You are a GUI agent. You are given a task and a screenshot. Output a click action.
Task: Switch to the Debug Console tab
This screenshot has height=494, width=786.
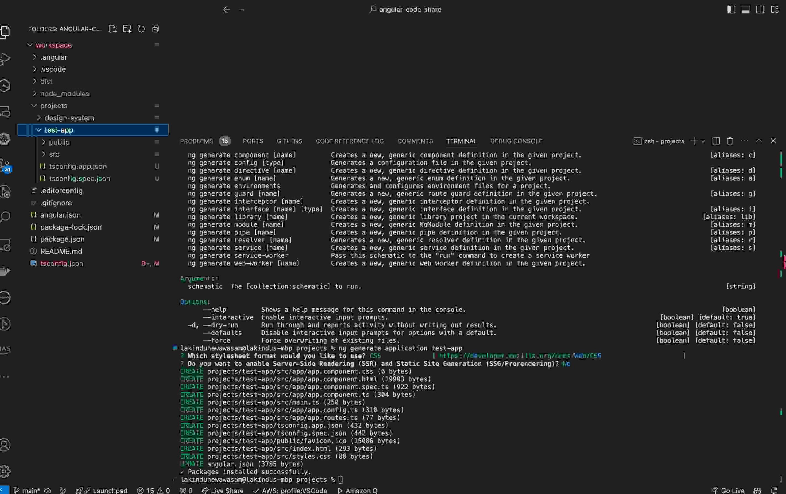click(516, 141)
